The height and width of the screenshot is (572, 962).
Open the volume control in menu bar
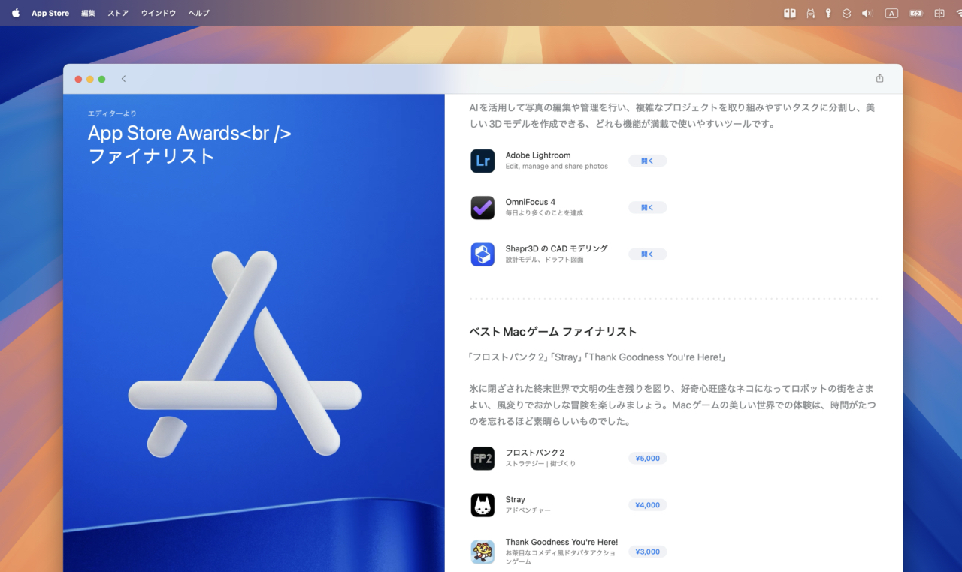(x=867, y=13)
